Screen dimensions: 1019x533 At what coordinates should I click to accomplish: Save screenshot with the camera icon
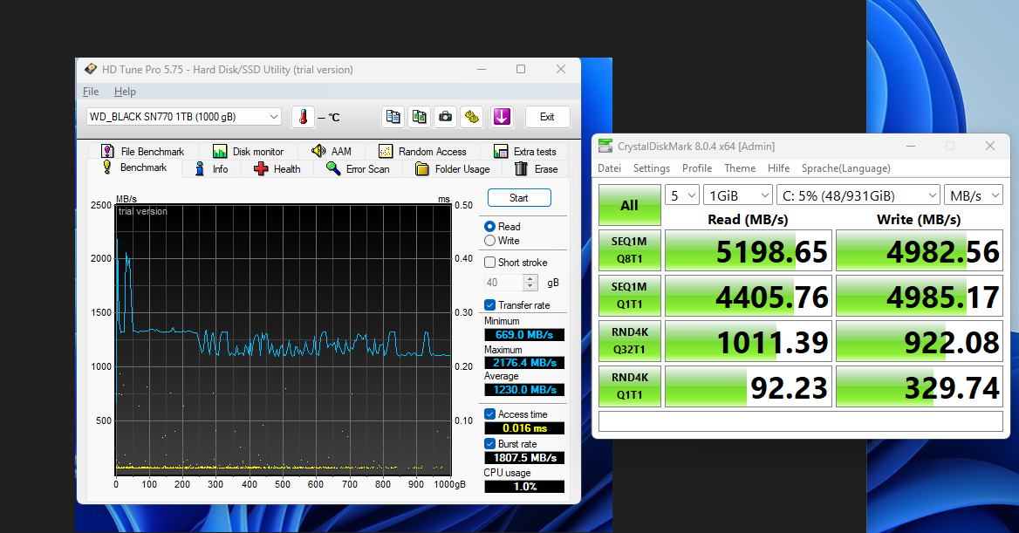click(x=445, y=117)
